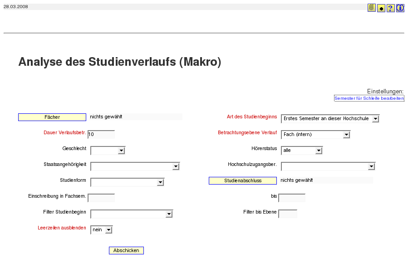The width and height of the screenshot is (408, 258).
Task: Submit the form with Abschicken
Action: coord(126,250)
